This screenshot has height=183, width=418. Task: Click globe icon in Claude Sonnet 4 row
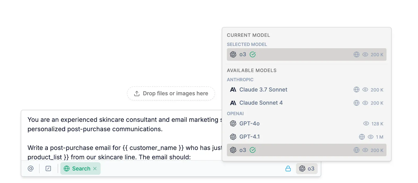[x=356, y=103]
